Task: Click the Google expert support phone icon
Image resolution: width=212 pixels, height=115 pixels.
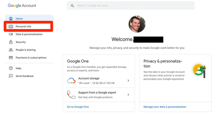Action: pyautogui.click(x=71, y=95)
